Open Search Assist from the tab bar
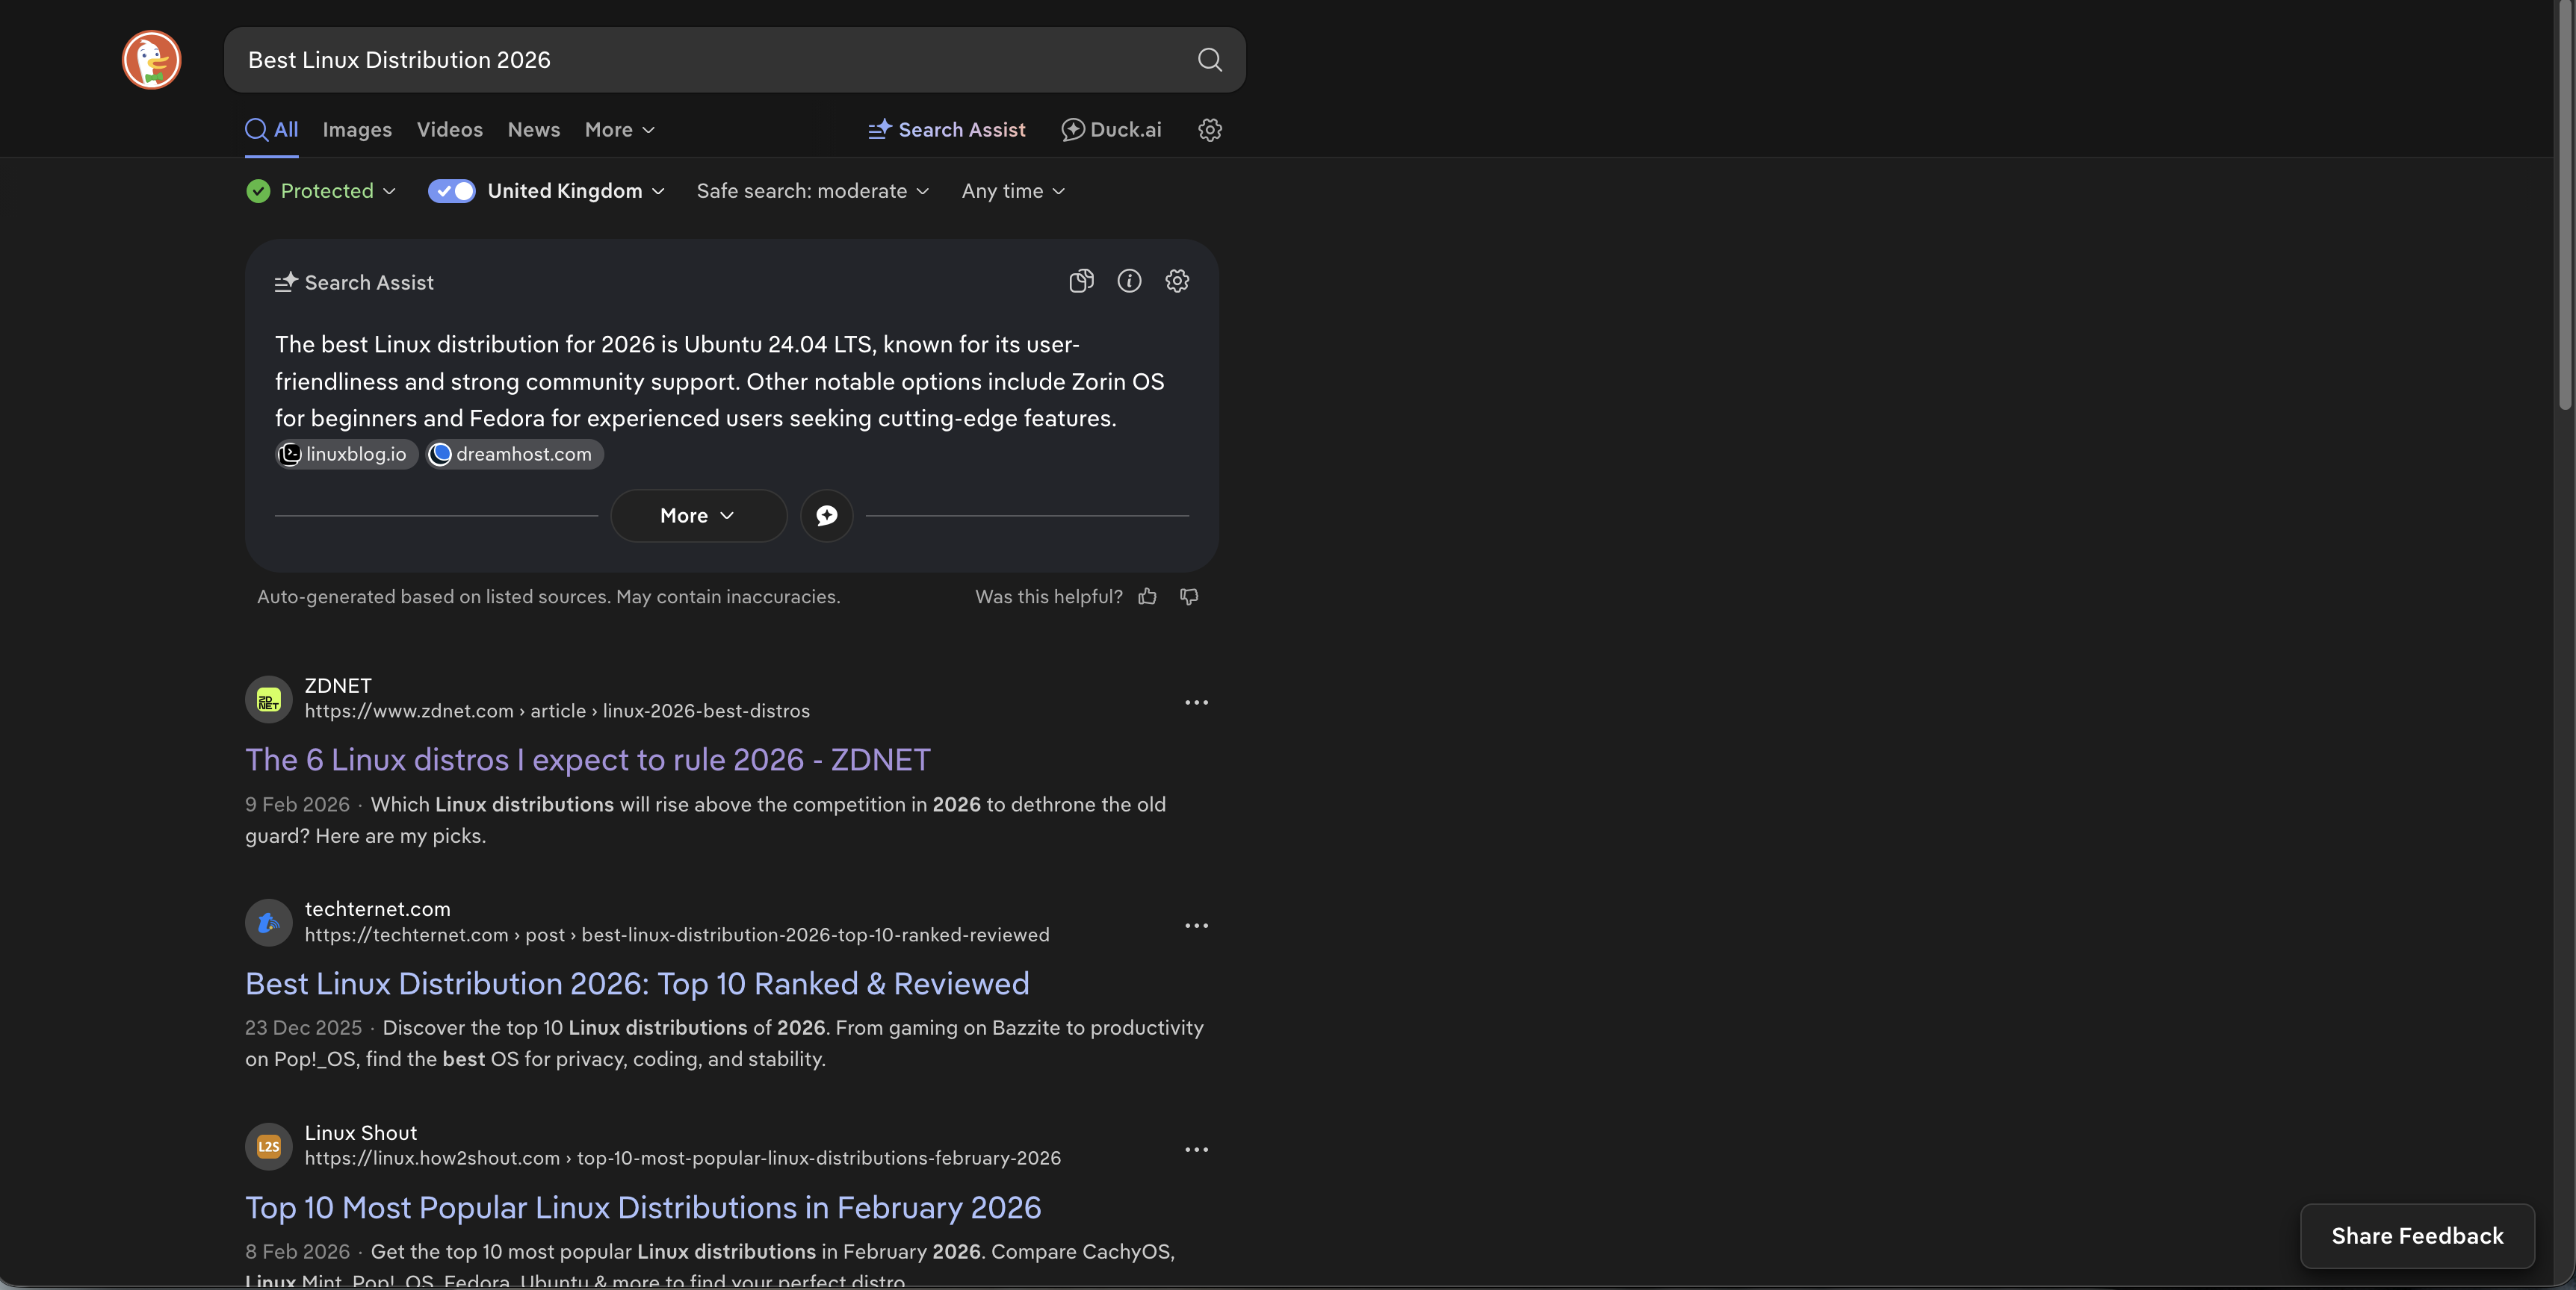 coord(946,130)
